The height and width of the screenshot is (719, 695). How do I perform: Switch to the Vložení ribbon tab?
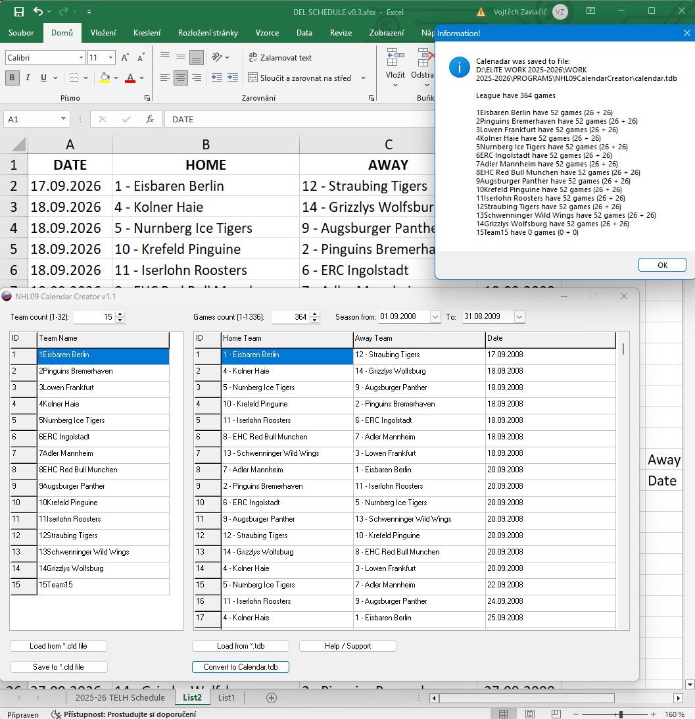103,32
